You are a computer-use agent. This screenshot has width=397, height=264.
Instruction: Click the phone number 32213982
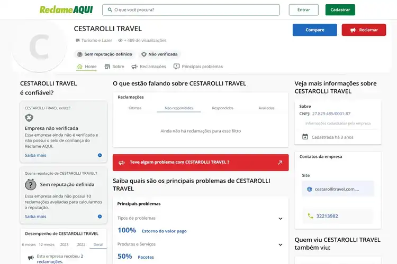pos(327,216)
